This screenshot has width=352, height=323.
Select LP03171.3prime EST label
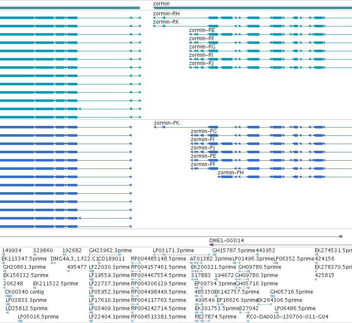173,251
